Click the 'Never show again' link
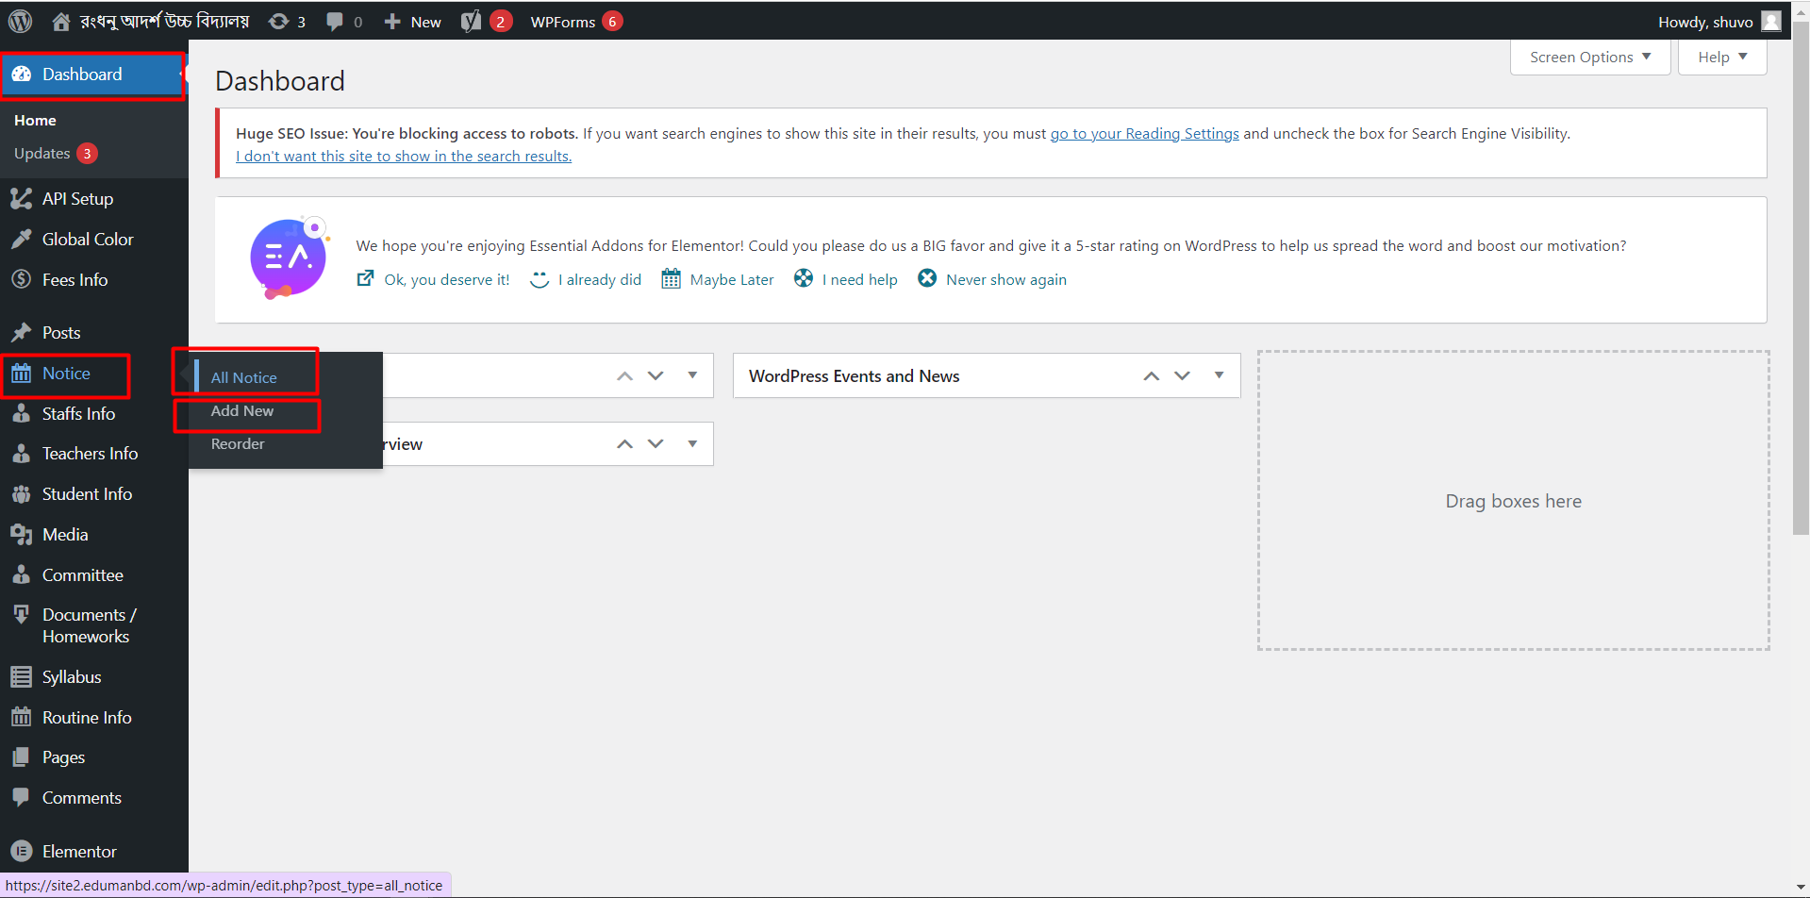 point(1005,280)
